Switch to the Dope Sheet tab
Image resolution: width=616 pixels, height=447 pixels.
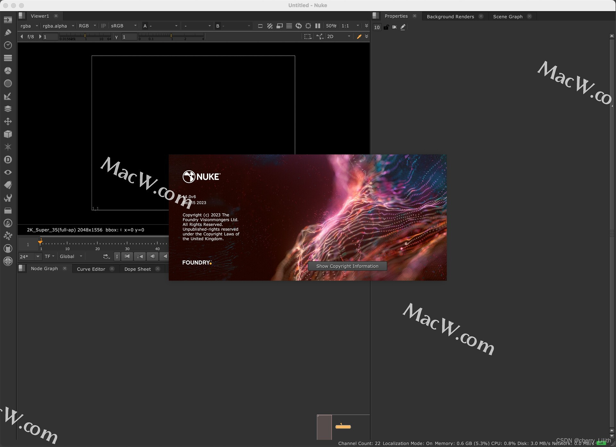[137, 269]
